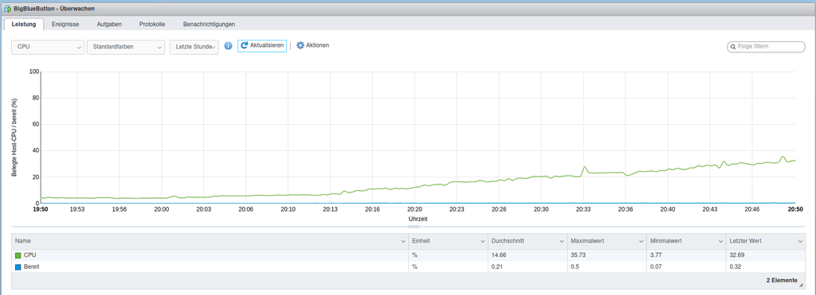Click the magnifier icon in filter box
The image size is (816, 295).
(x=734, y=47)
